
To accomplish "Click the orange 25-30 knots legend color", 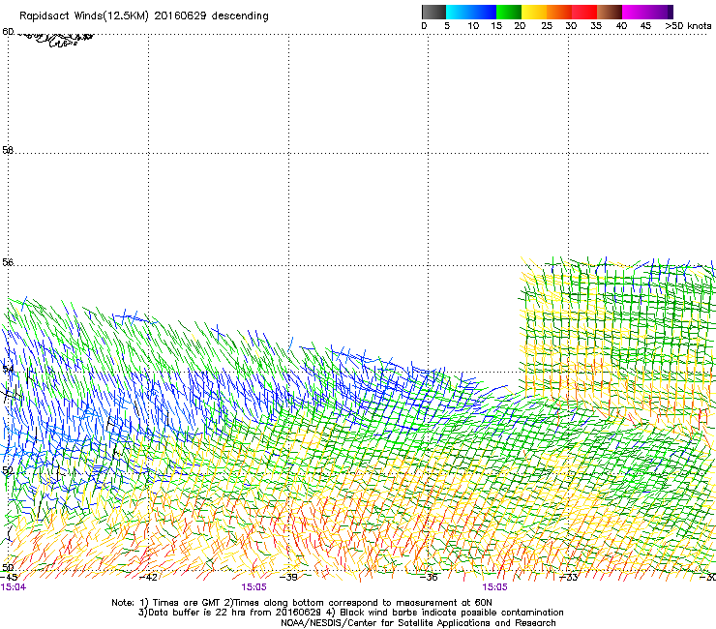I will [559, 12].
